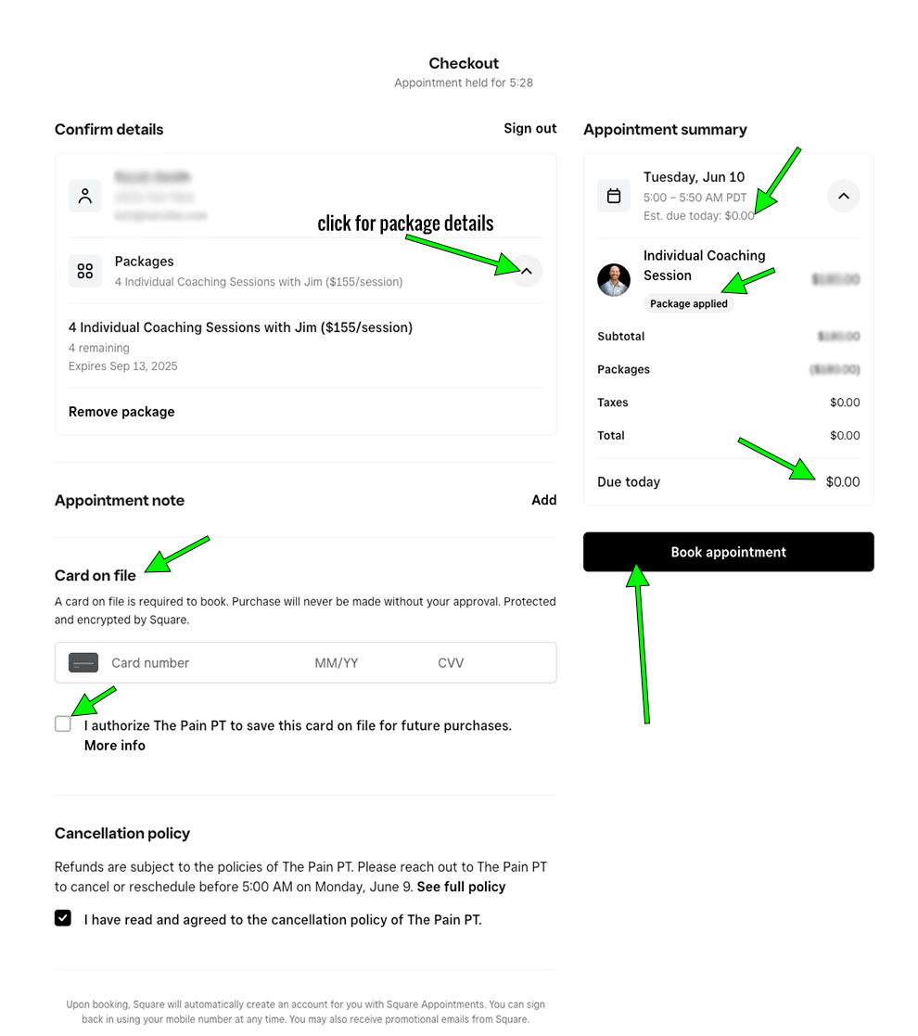The width and height of the screenshot is (918, 1036).
Task: Click the Packages row title
Action: click(x=144, y=261)
